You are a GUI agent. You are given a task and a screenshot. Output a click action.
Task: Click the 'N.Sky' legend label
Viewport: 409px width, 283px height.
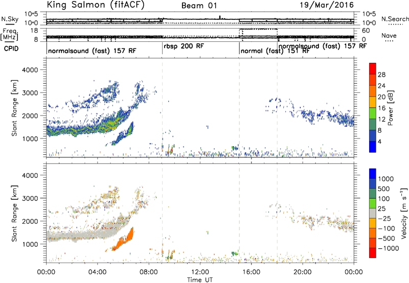[10, 19]
